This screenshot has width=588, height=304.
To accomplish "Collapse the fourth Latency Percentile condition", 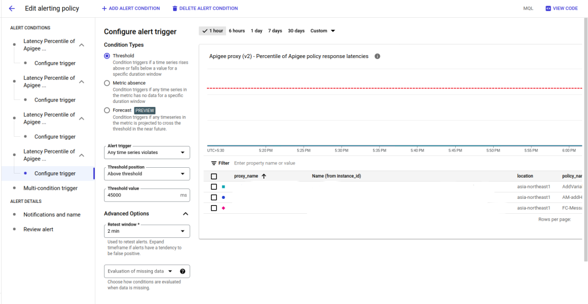I will pos(82,155).
